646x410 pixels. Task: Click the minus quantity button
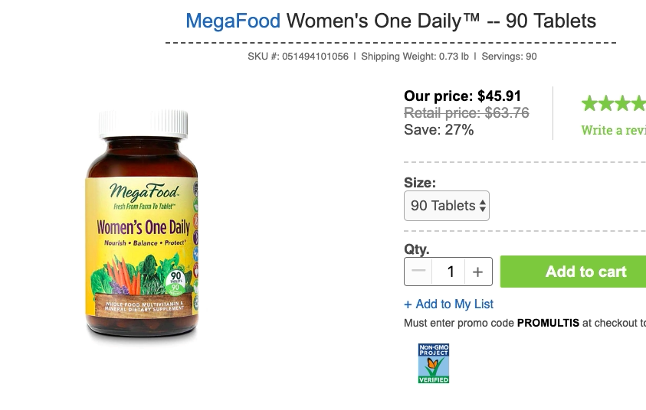pyautogui.click(x=418, y=272)
